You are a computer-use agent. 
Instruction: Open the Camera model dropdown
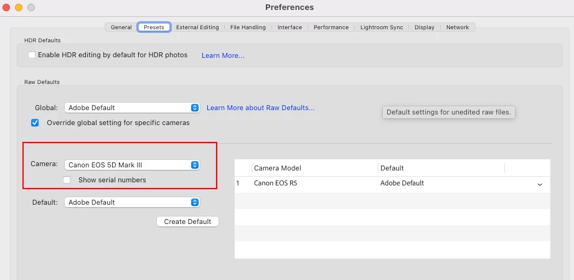point(132,165)
